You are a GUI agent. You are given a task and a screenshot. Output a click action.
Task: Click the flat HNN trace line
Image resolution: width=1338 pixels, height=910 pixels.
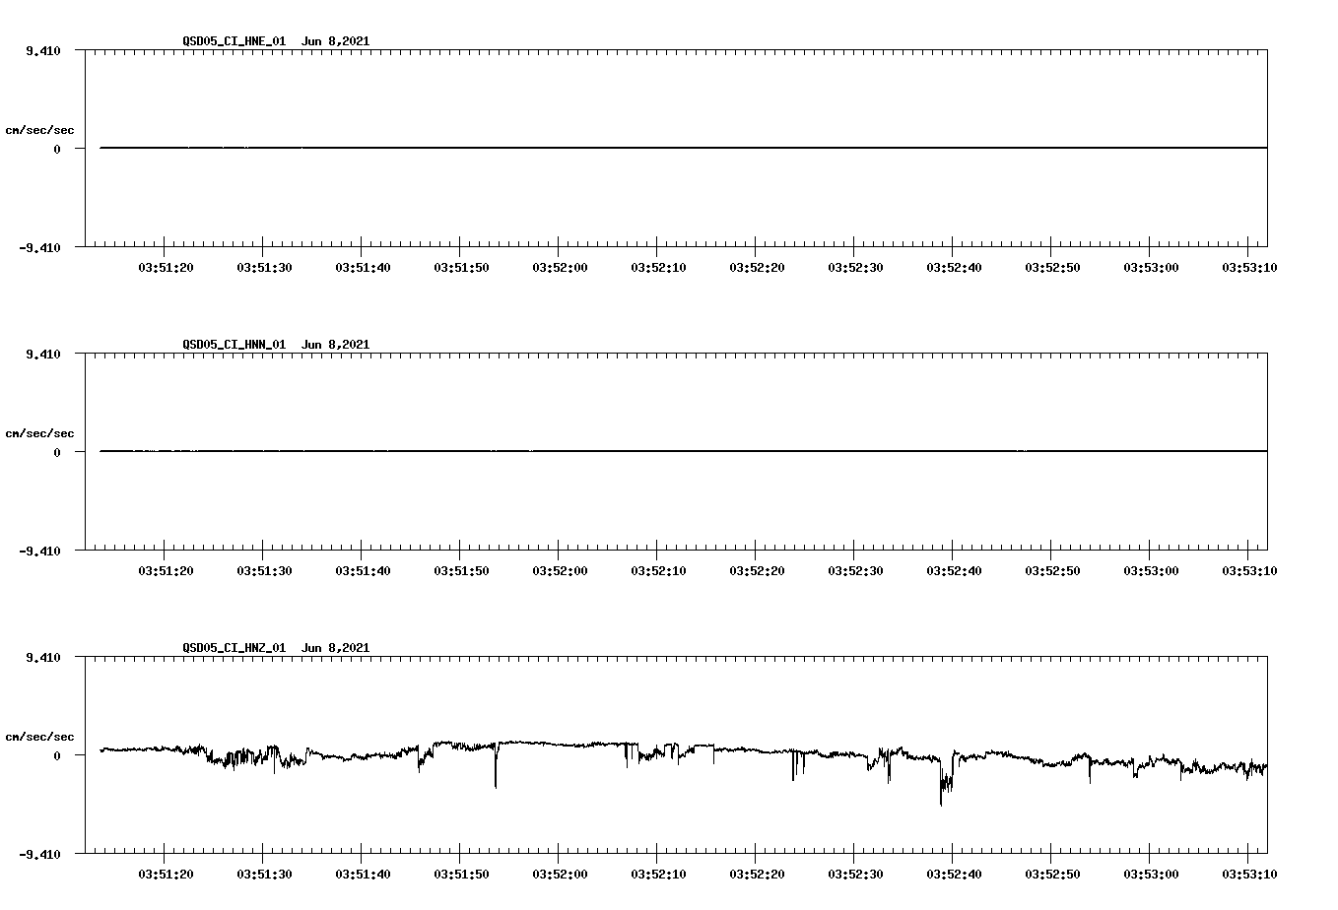tap(684, 451)
